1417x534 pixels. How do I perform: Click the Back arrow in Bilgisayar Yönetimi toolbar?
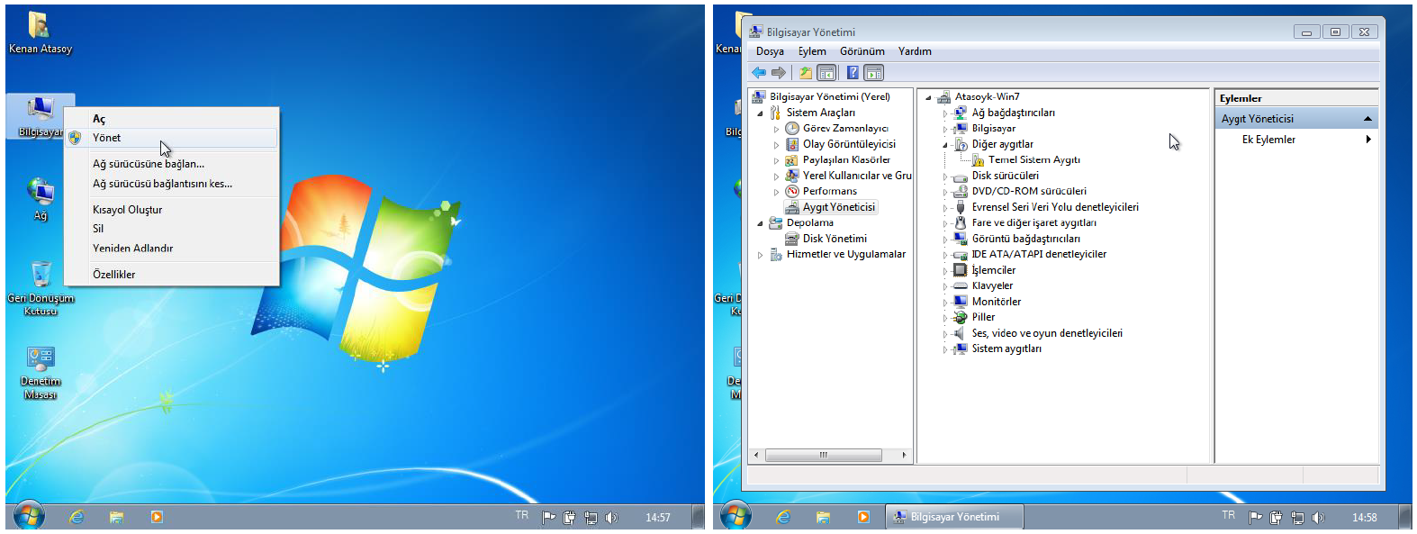759,73
